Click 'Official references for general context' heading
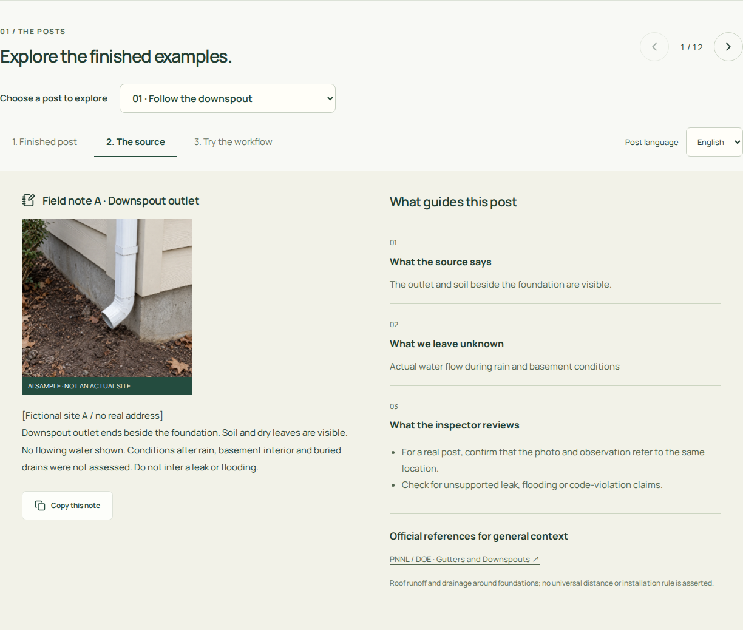The width and height of the screenshot is (743, 630). (x=479, y=537)
